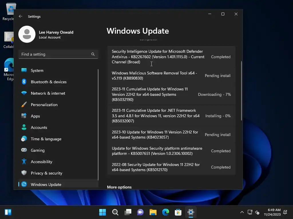The height and width of the screenshot is (219, 293).
Task: Click the clock showing 6:49 AM
Action: click(274, 210)
